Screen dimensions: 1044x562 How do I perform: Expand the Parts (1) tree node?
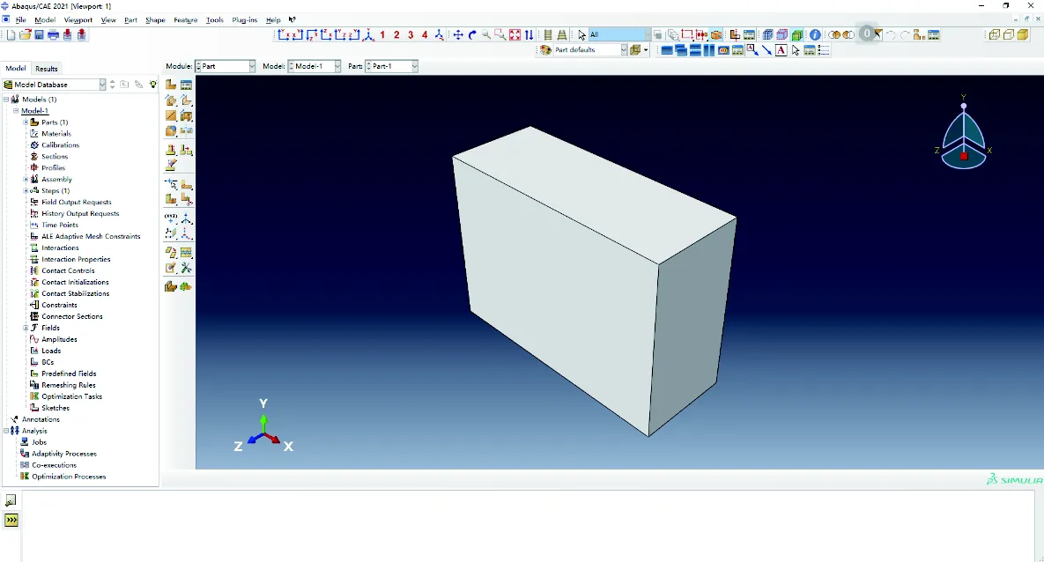point(26,122)
